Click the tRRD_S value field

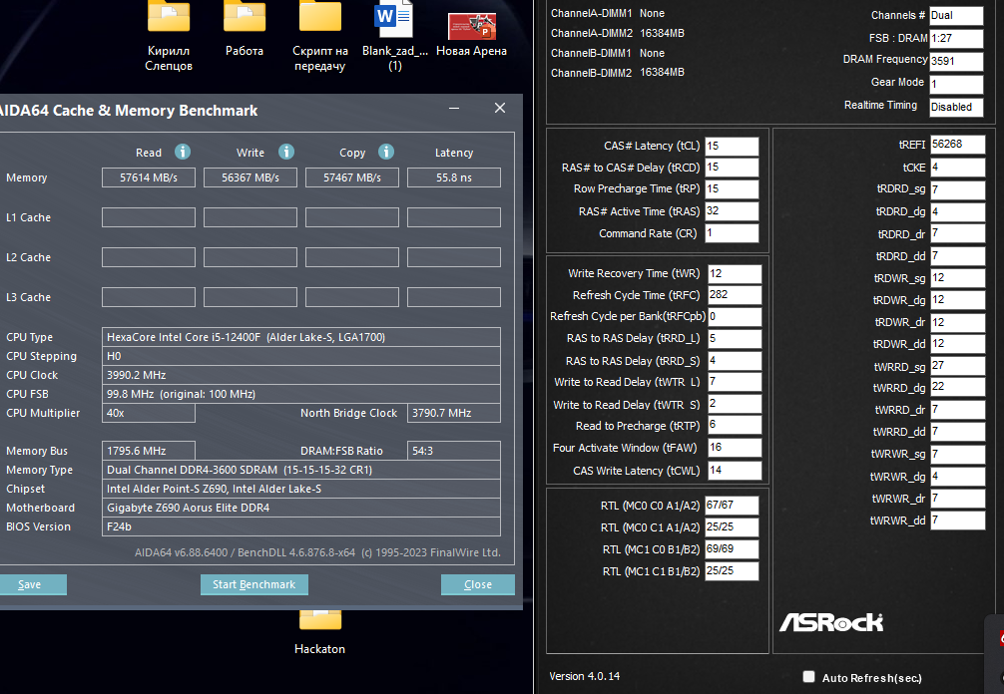(735, 361)
